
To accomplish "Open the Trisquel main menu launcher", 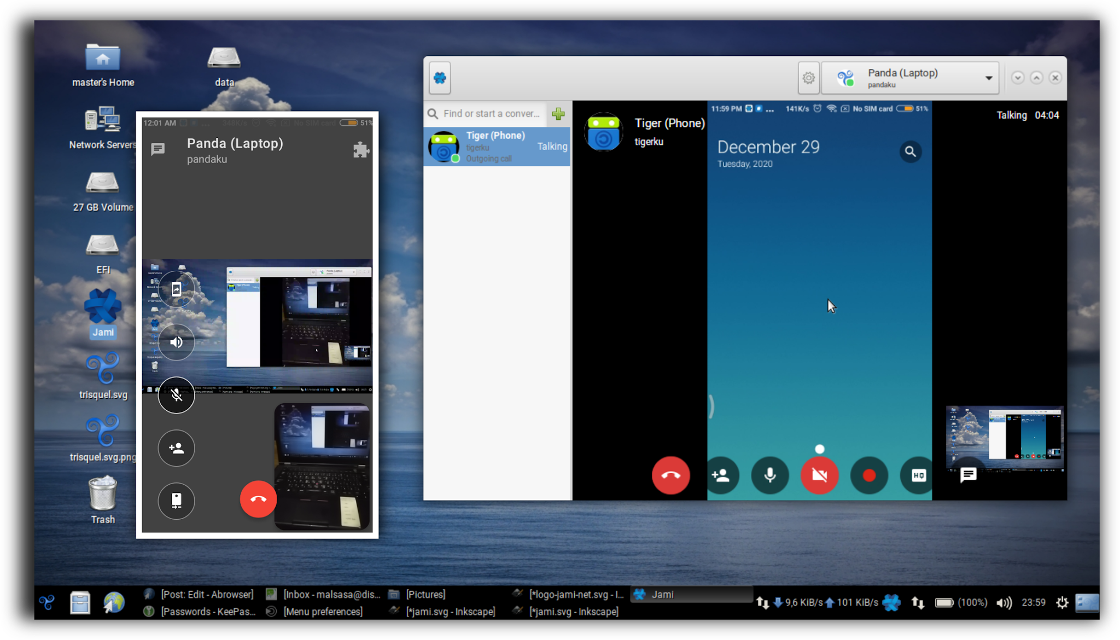I will tap(46, 603).
